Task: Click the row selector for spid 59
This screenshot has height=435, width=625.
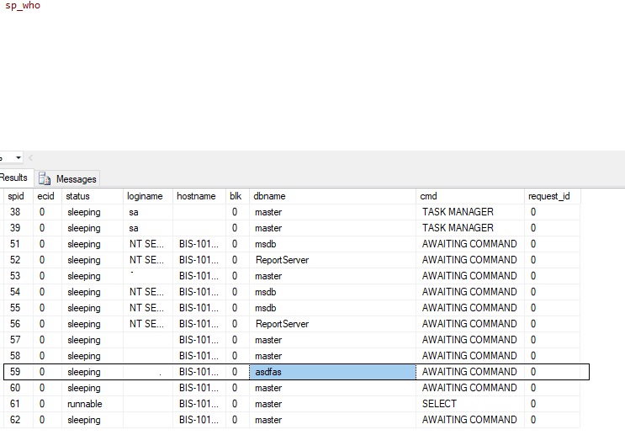Action: tap(15, 372)
